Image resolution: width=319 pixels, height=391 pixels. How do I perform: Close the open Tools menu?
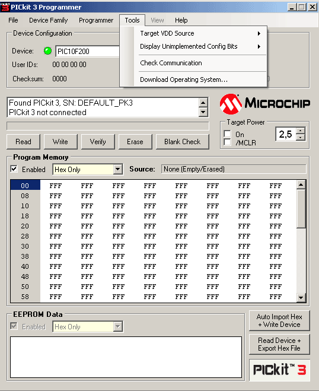coord(132,20)
